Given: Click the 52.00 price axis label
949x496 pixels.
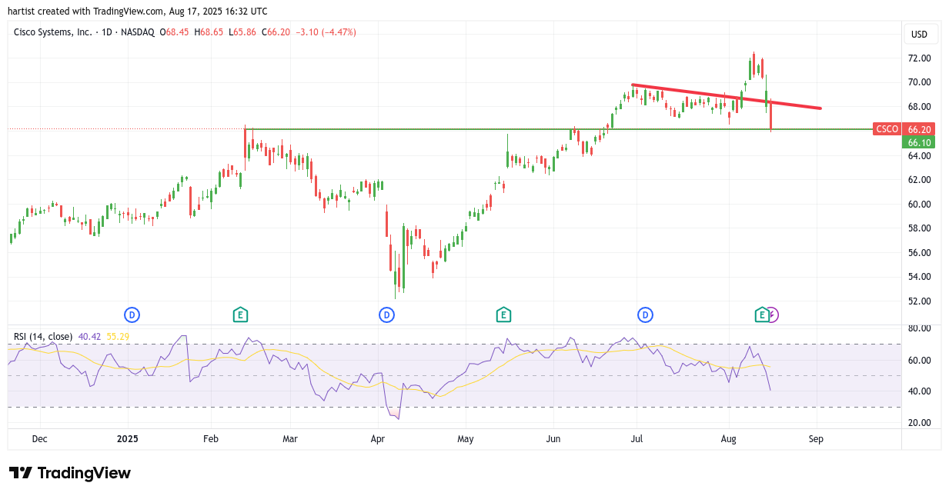Looking at the screenshot, I should coord(919,301).
